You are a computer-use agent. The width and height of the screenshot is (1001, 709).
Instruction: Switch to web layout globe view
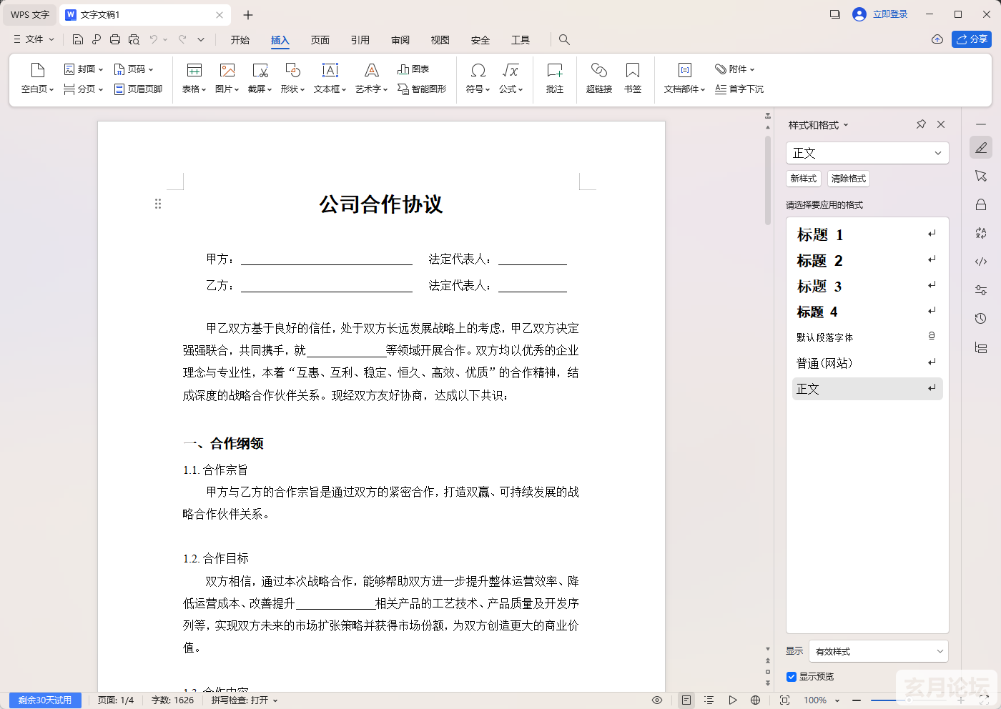coord(755,700)
